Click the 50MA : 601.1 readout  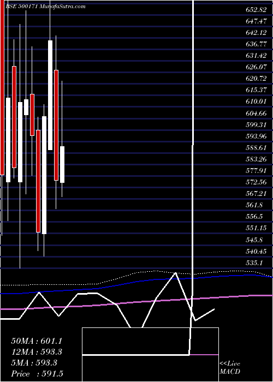pos(37,341)
